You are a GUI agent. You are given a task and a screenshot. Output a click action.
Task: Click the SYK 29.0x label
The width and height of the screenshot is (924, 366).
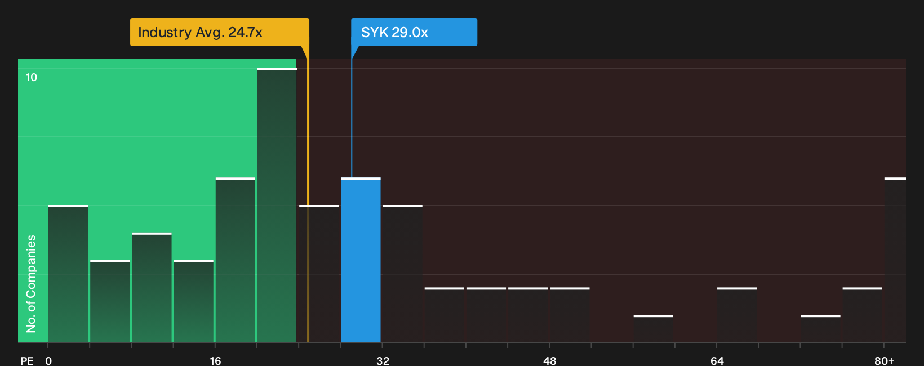[x=414, y=32]
